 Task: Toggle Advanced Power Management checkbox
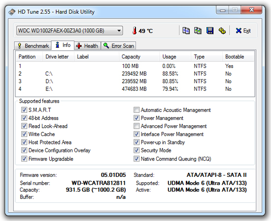[x=136, y=126]
